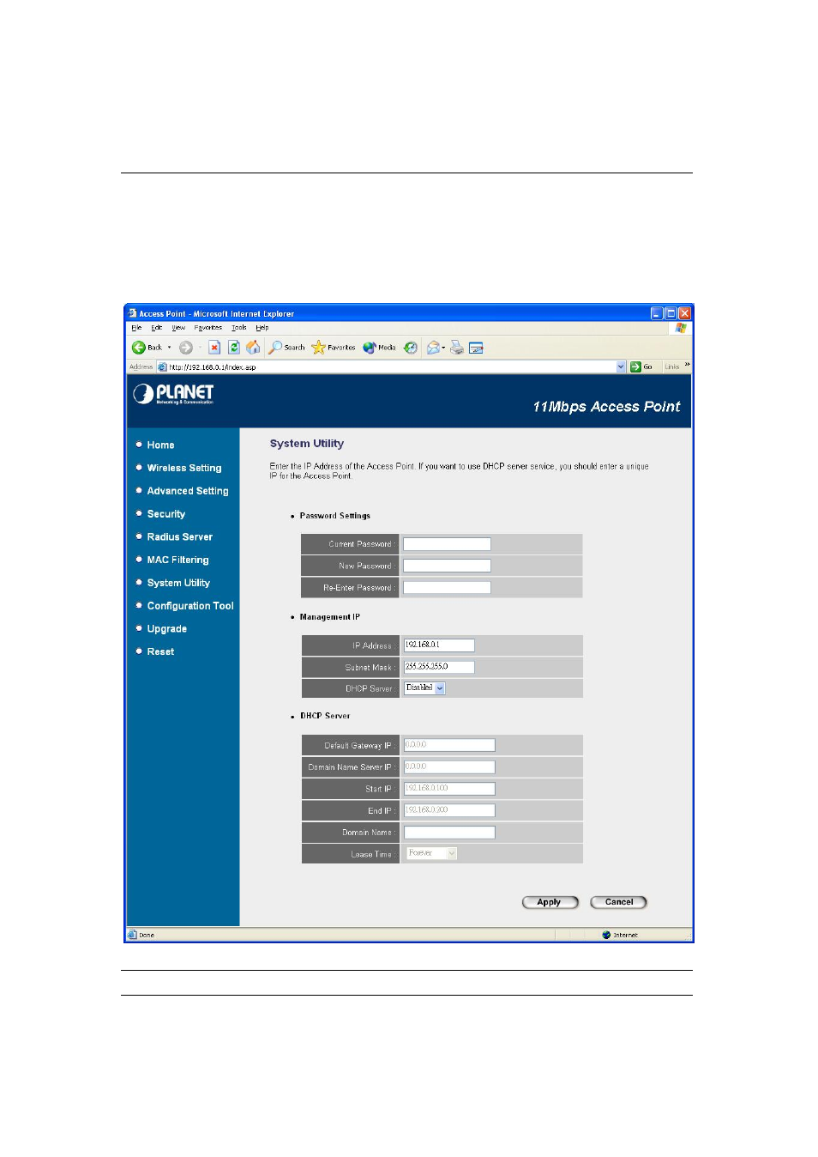Open the Security page
Viewport: 818px width, 1157px height.
tap(166, 514)
